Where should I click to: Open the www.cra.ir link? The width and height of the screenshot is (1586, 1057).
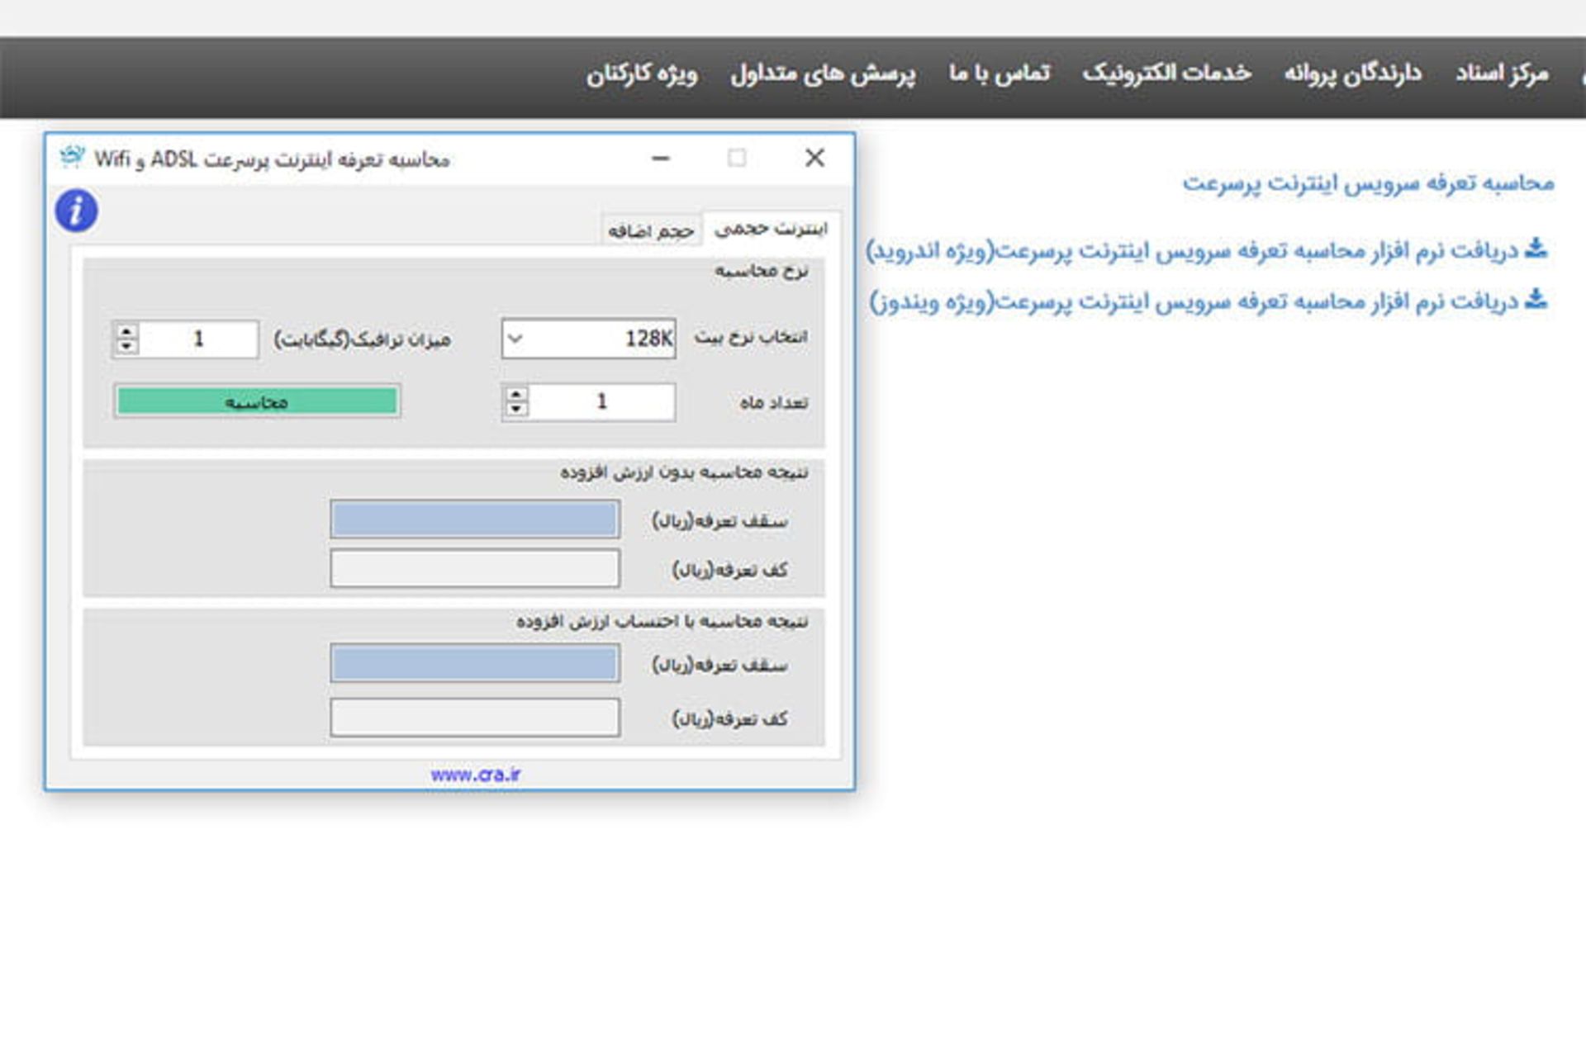click(x=476, y=775)
